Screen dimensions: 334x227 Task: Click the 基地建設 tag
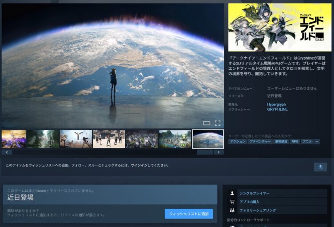pyautogui.click(x=281, y=142)
